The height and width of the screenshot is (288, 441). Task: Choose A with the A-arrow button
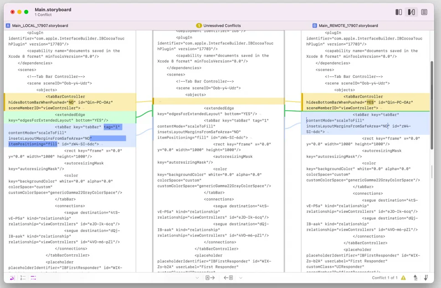pyautogui.click(x=210, y=278)
